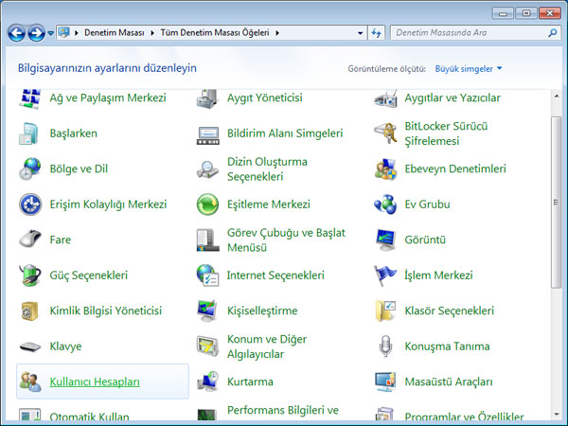
Task: Focus the Denetim Masasında Ara search box
Action: 474,33
